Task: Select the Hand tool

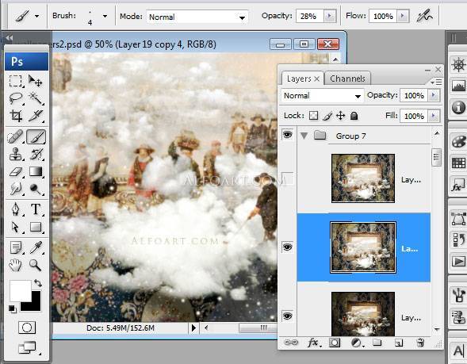Action: point(16,265)
